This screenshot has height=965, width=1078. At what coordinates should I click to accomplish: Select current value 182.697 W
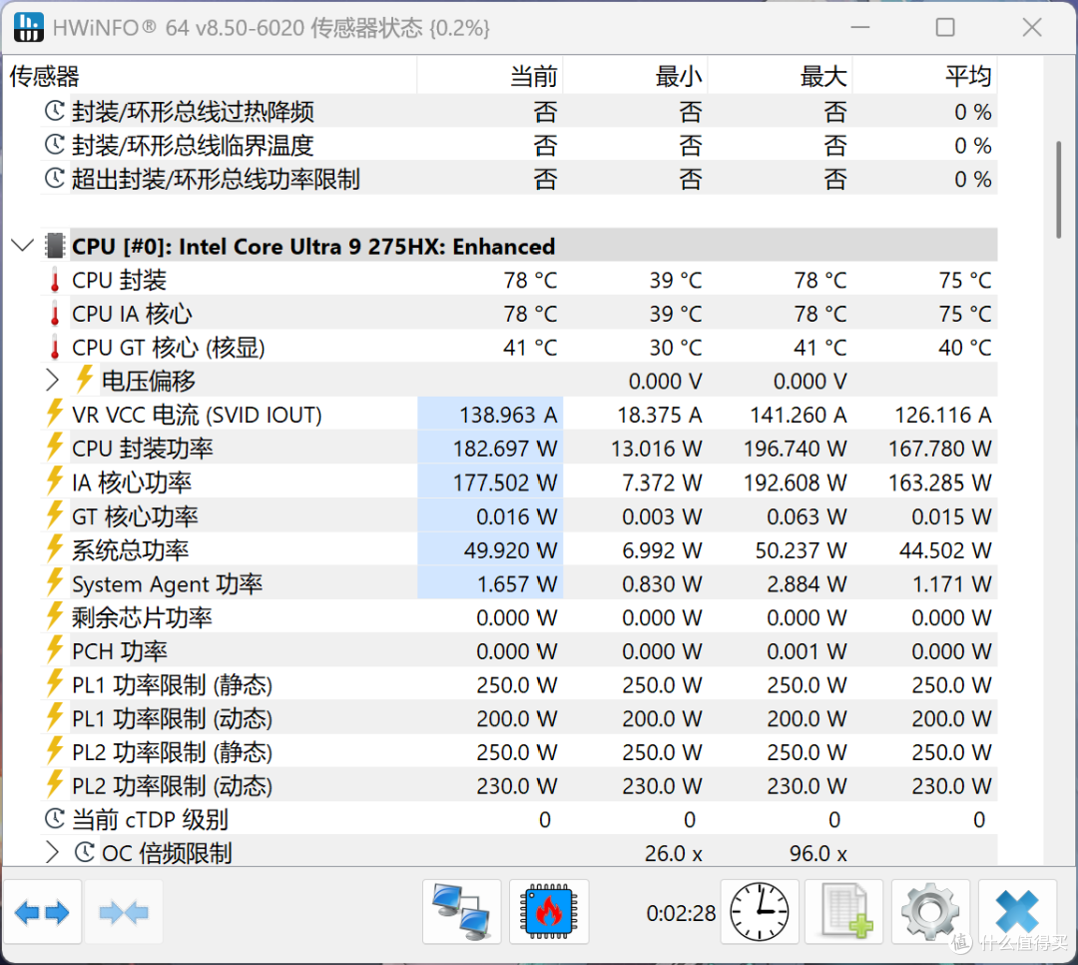click(x=505, y=449)
